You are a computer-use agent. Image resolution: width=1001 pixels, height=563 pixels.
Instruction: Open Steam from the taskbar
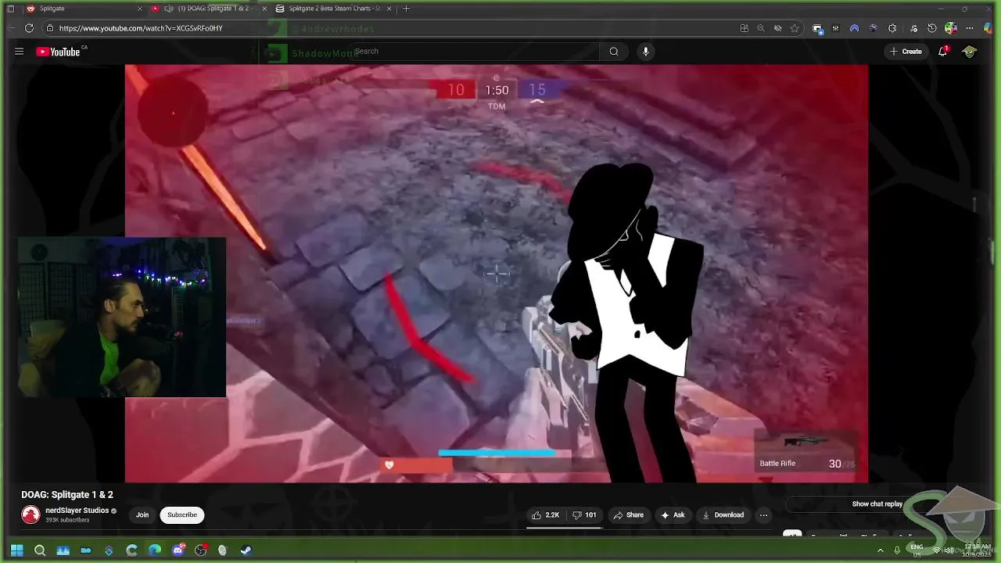point(246,550)
